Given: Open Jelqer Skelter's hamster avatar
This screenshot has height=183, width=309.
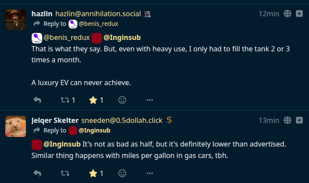Looking at the screenshot, I should click(15, 126).
